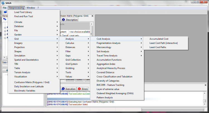Select the Calculus submenu under Grid

pos(75,43)
